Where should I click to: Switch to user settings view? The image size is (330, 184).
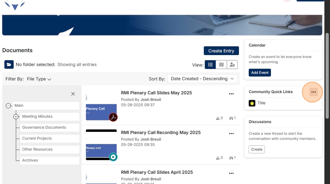click(232, 64)
